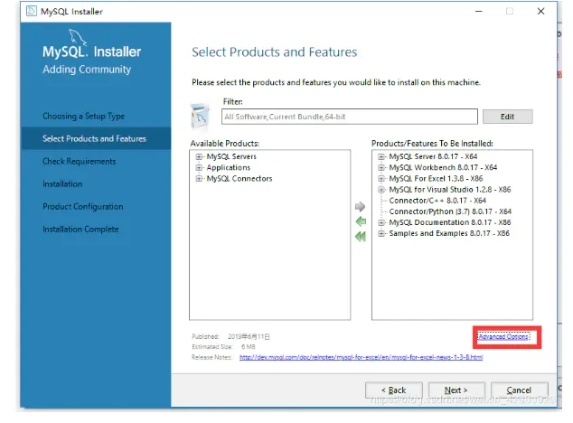Expand MySQL Servers in Available Products
573x423 pixels.
[199, 156]
